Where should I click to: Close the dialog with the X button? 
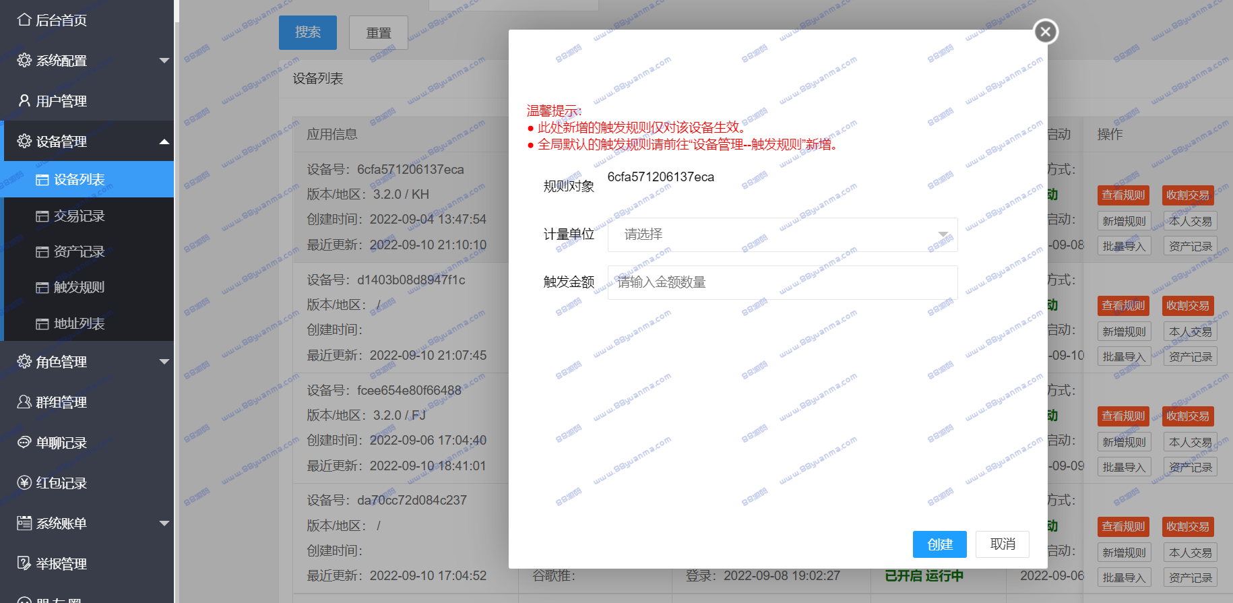(1046, 32)
